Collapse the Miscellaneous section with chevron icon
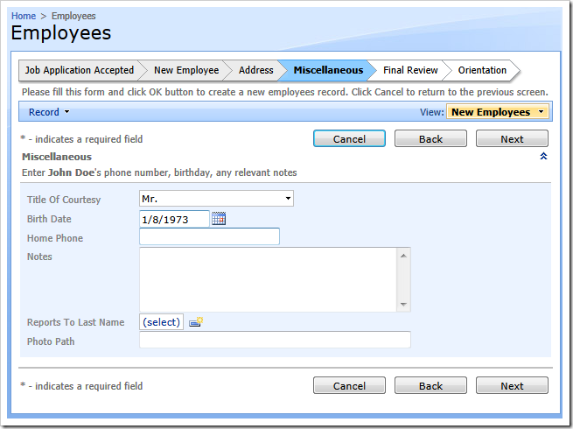This screenshot has height=429, width=573. [543, 157]
